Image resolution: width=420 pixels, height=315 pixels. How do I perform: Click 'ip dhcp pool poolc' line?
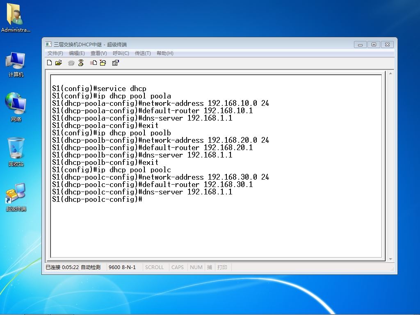click(112, 170)
